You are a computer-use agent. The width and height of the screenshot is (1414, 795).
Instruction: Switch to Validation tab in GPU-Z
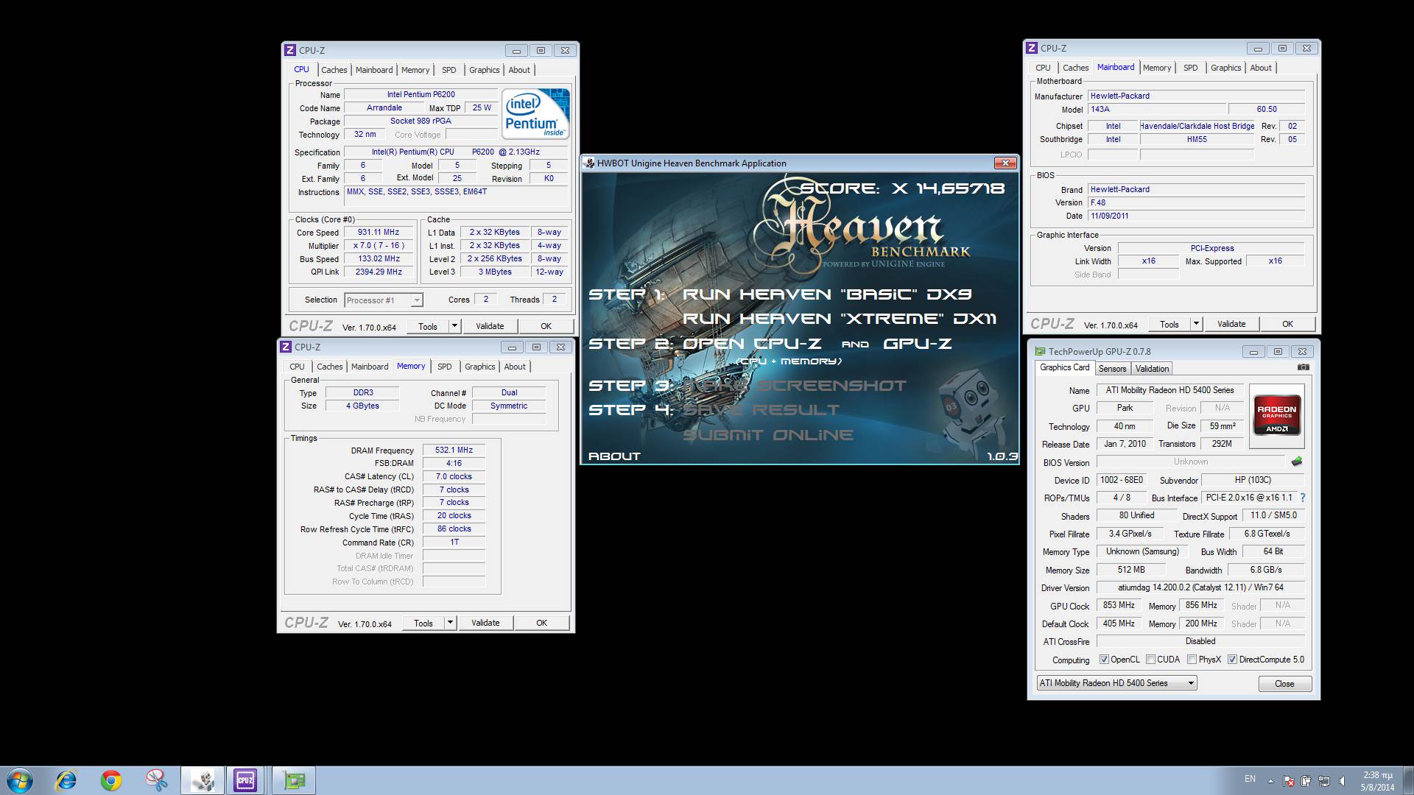[x=1152, y=369]
